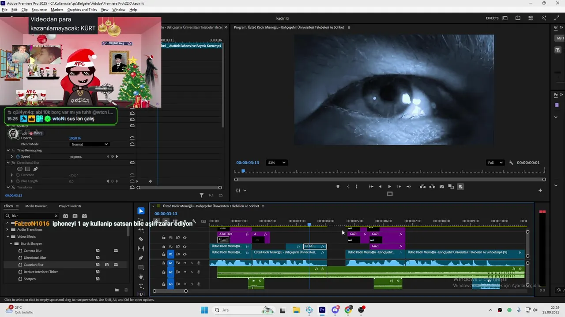
Task: Open Program monitor settings wrench
Action: (x=511, y=162)
